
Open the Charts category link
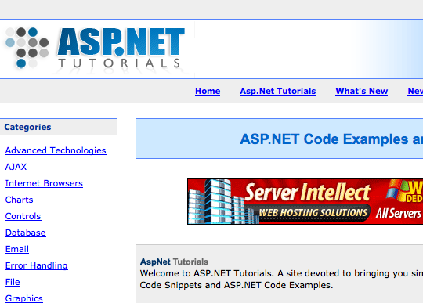(19, 200)
